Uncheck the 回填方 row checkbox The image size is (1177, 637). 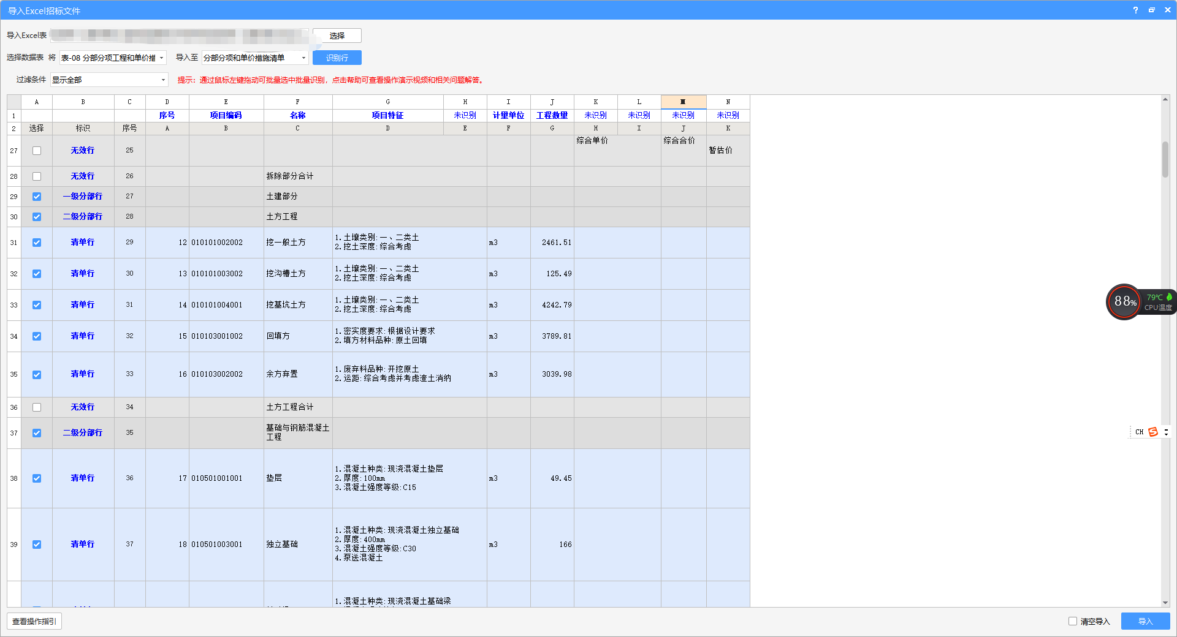coord(37,336)
